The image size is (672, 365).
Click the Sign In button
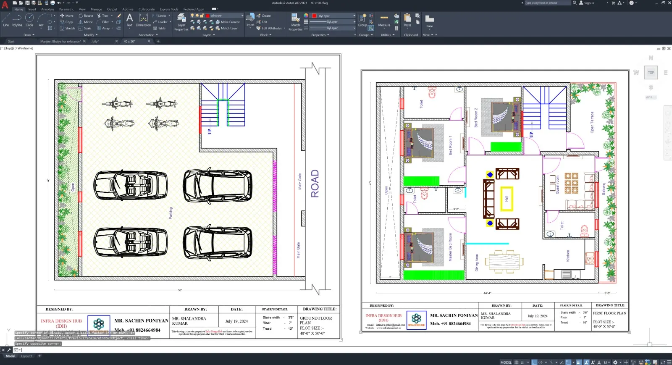pos(587,3)
